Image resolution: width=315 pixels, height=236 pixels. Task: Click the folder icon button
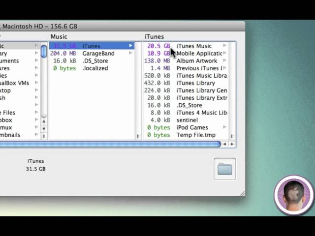click(224, 169)
